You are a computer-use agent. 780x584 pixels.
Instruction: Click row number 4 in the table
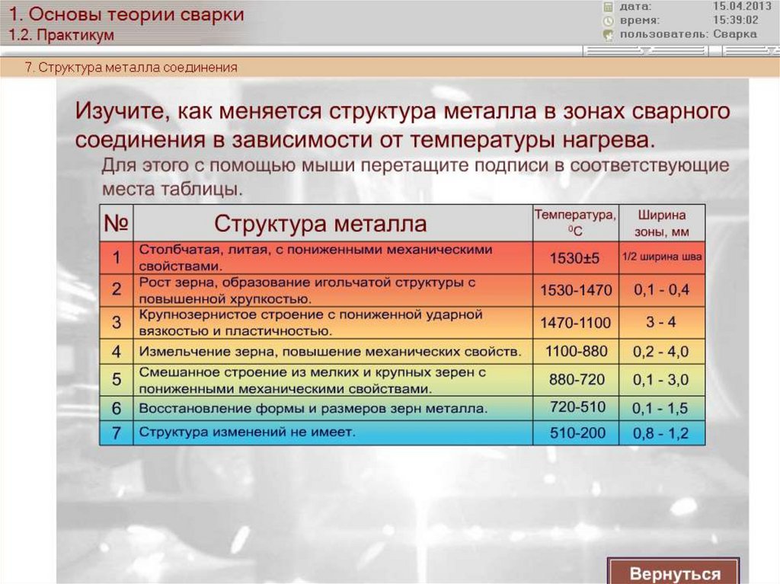tap(117, 352)
